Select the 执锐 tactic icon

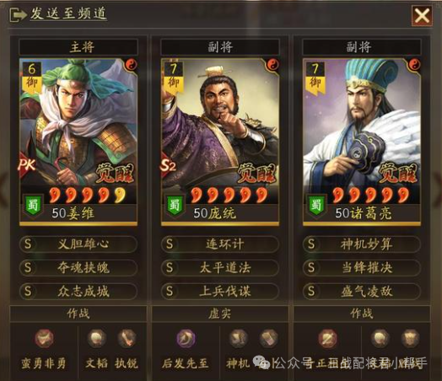click(x=127, y=338)
